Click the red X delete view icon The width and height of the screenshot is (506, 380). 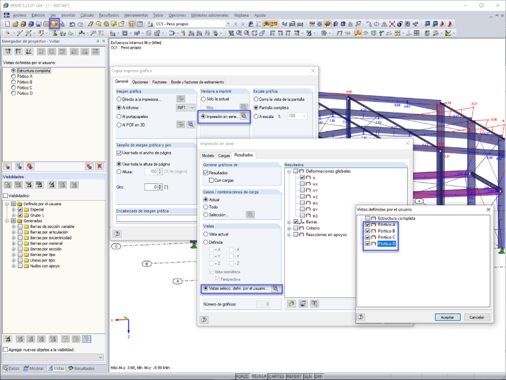[x=100, y=167]
